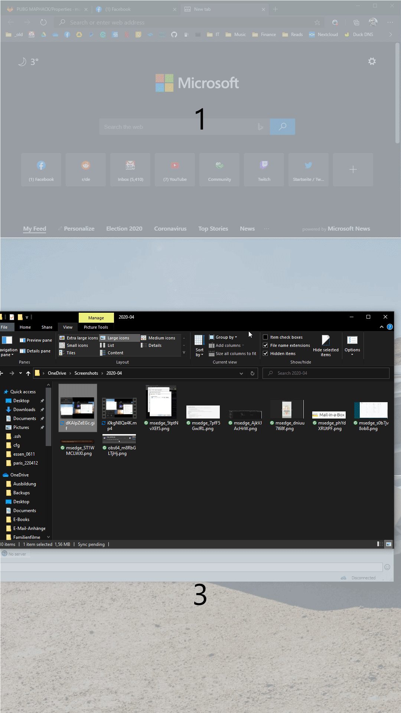The width and height of the screenshot is (401, 713).
Task: Select List layout option
Action: coord(107,345)
